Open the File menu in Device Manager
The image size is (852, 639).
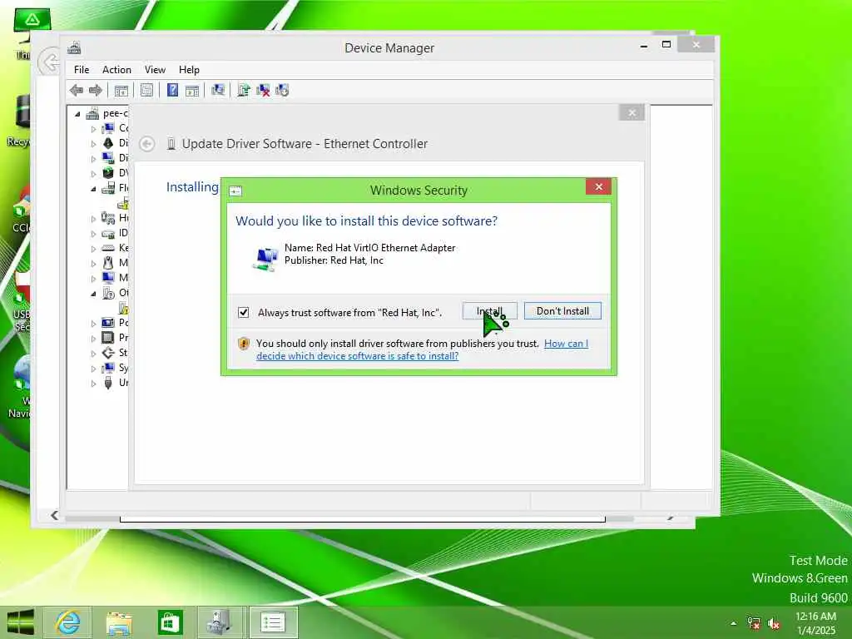82,70
